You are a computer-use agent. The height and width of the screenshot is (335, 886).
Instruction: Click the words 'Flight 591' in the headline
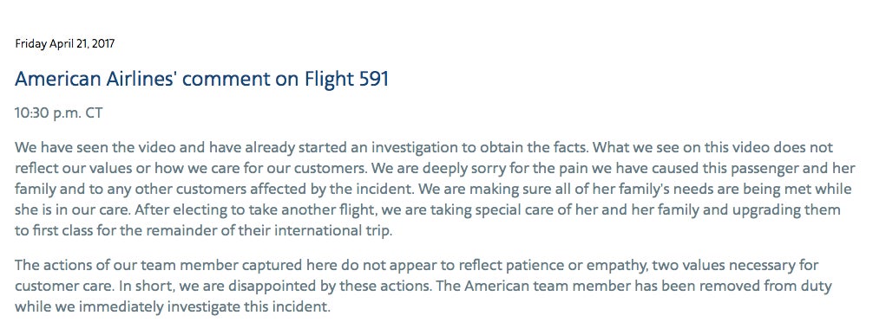(347, 79)
